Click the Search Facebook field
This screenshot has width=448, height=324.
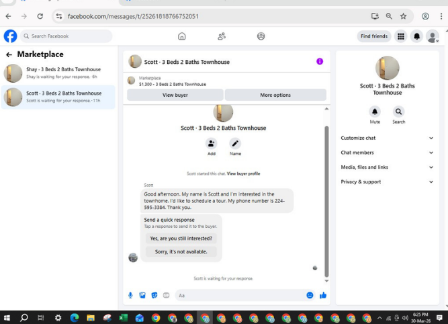(x=66, y=36)
